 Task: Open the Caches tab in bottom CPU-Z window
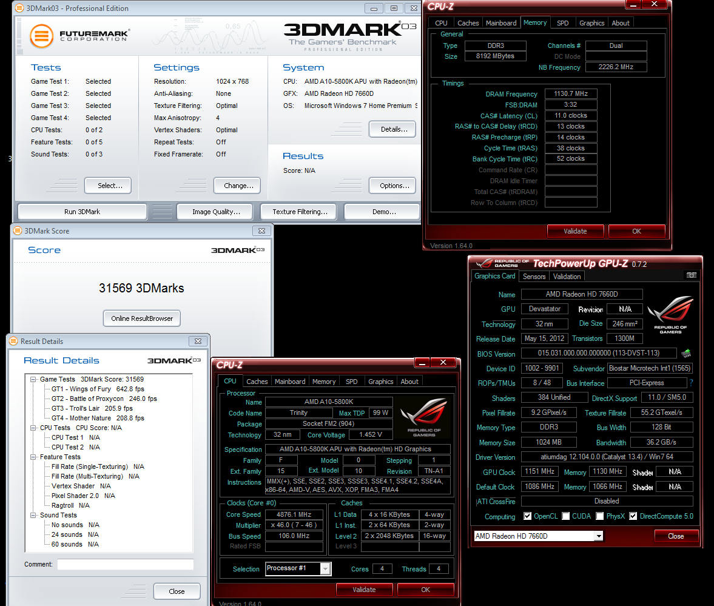[x=257, y=382]
